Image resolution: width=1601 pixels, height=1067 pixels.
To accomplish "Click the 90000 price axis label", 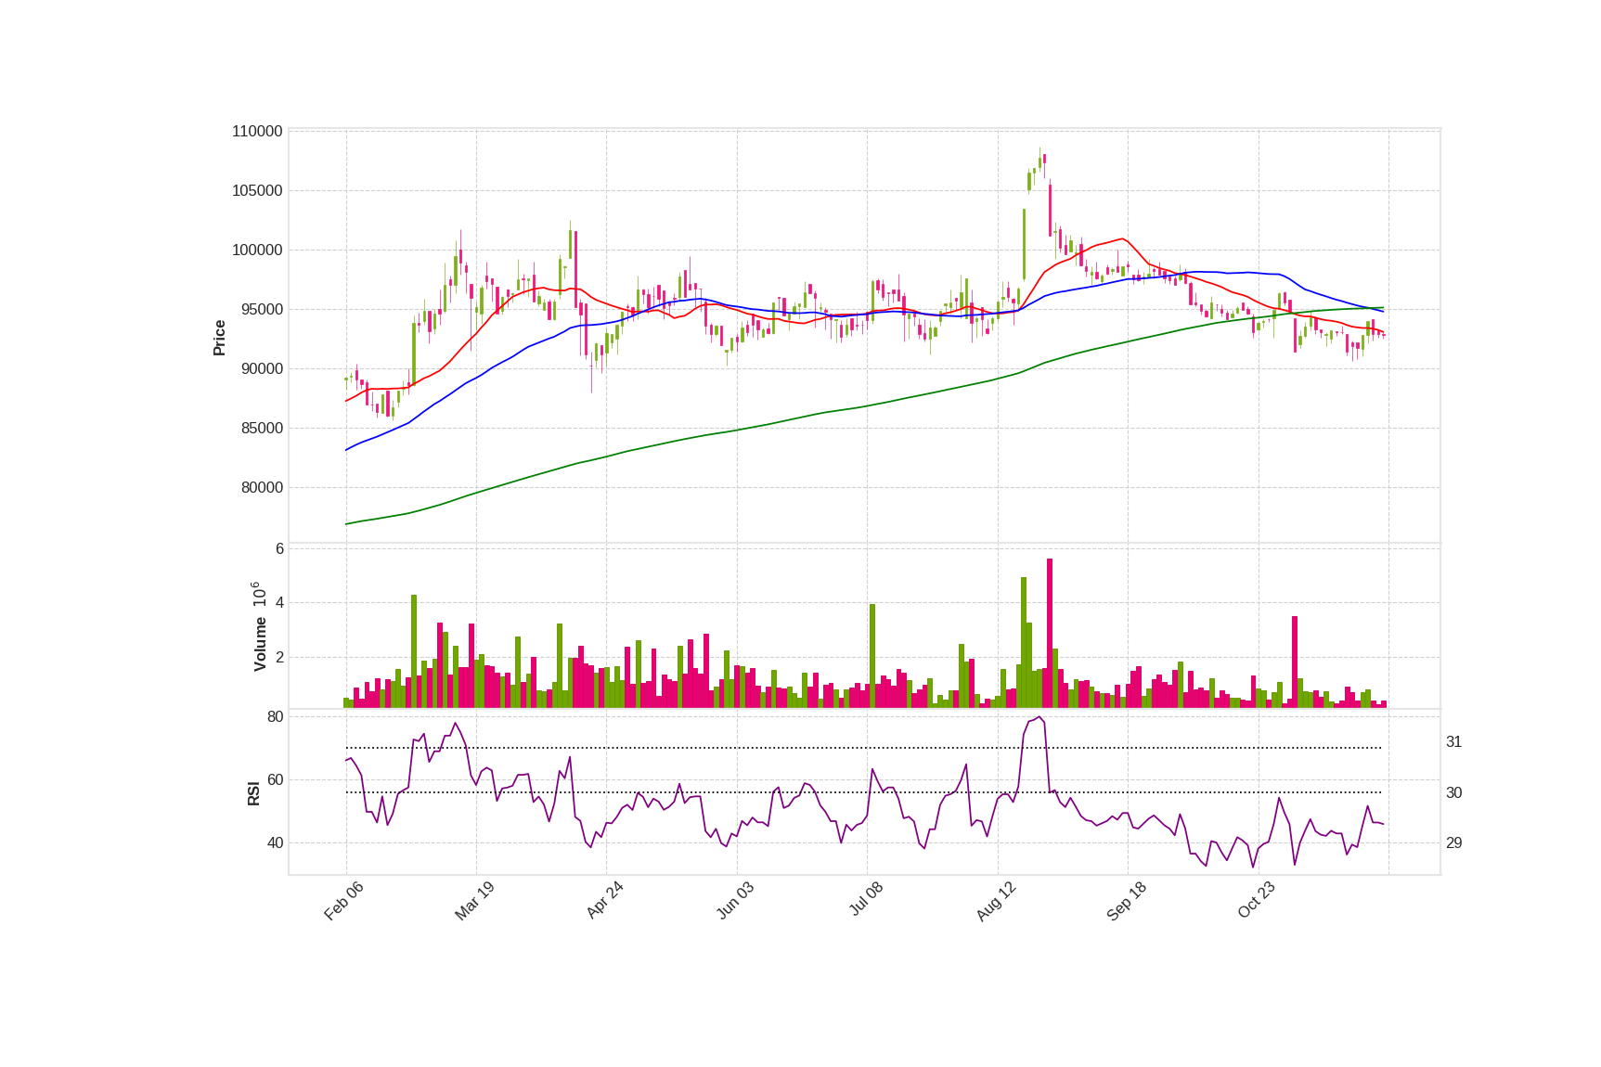I will pyautogui.click(x=262, y=369).
